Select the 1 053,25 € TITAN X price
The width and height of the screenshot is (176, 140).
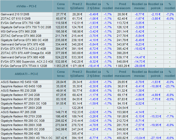pyautogui.click(x=61, y=66)
